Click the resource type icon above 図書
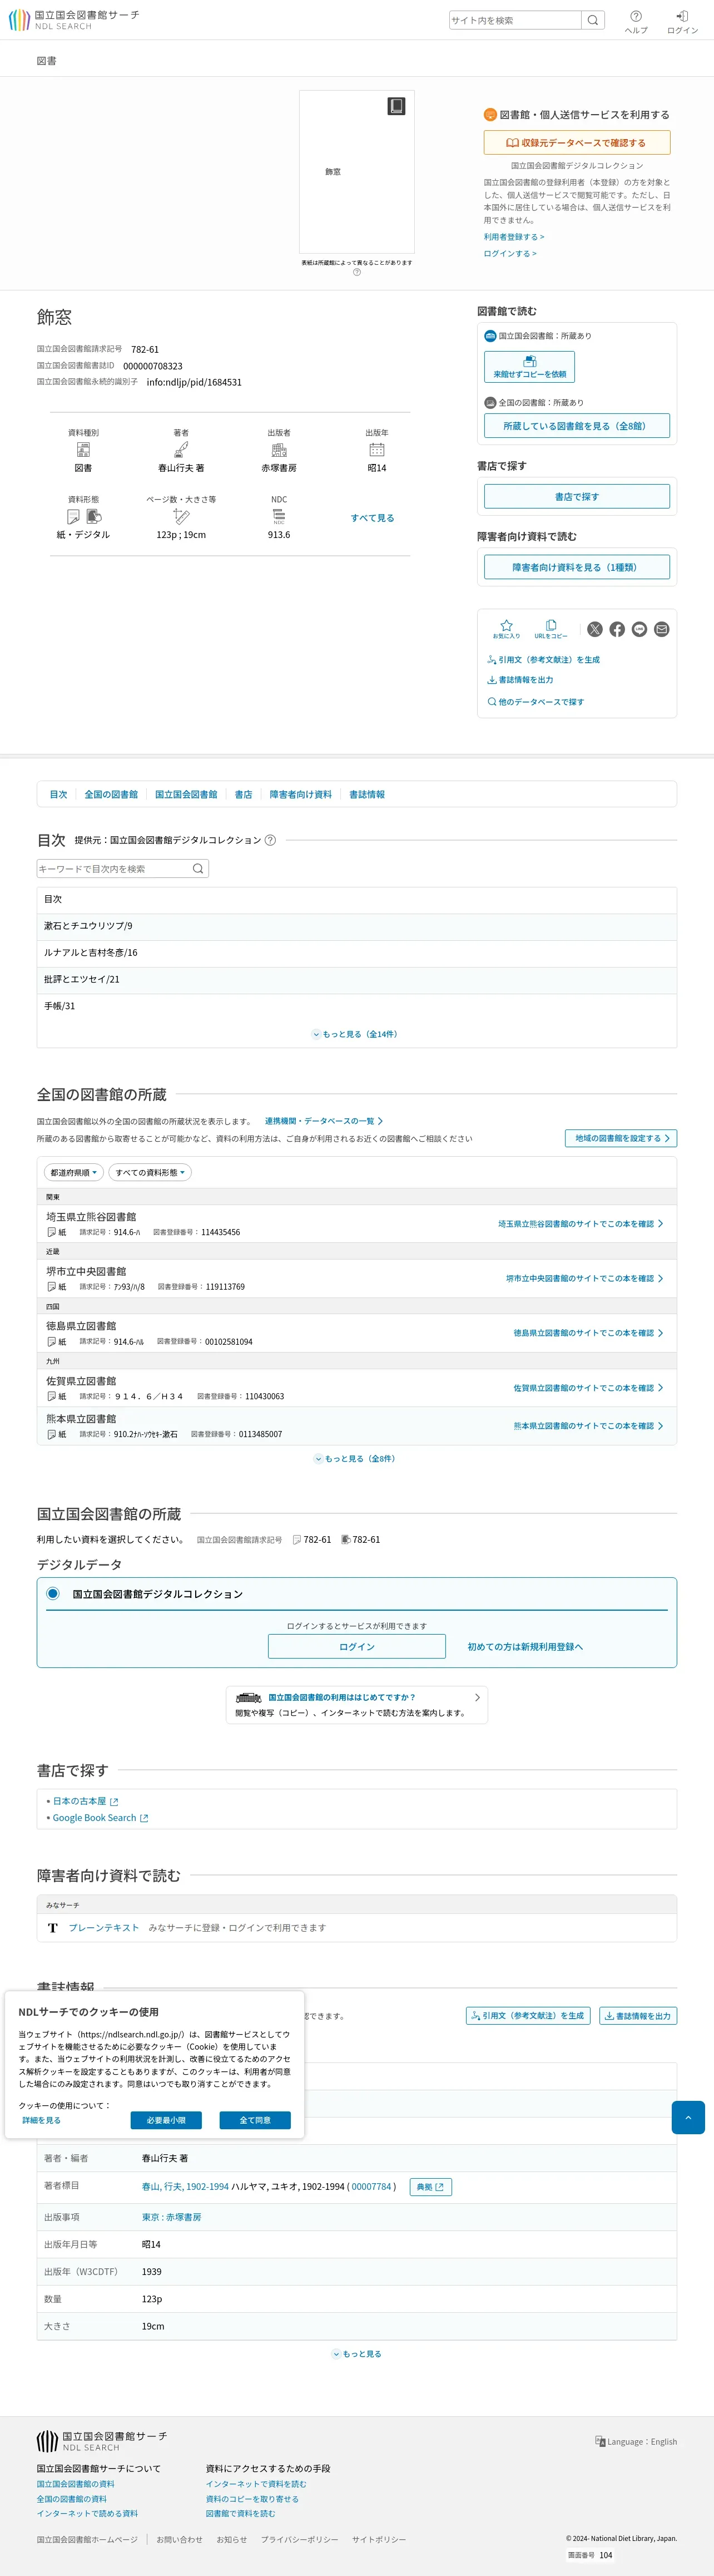This screenshot has width=714, height=2576. click(83, 450)
